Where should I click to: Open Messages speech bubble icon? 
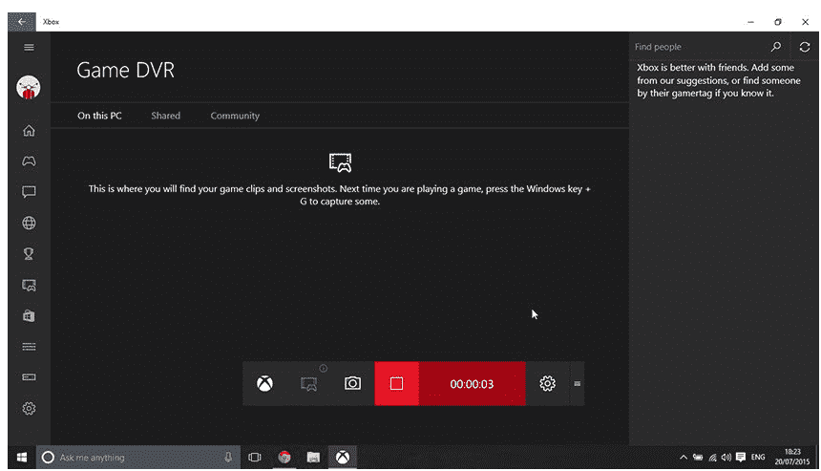(x=29, y=192)
